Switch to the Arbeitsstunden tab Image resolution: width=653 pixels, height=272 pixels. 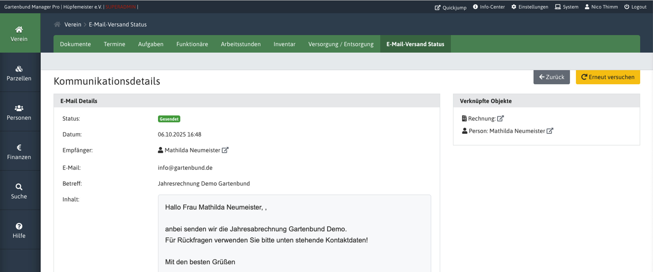point(241,44)
